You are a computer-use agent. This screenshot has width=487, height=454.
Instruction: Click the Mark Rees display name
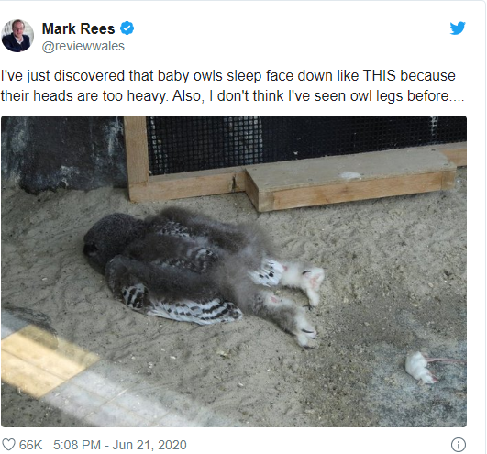tap(78, 28)
